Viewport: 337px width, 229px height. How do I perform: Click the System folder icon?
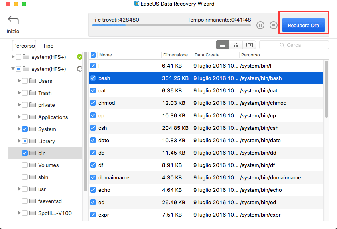32,129
